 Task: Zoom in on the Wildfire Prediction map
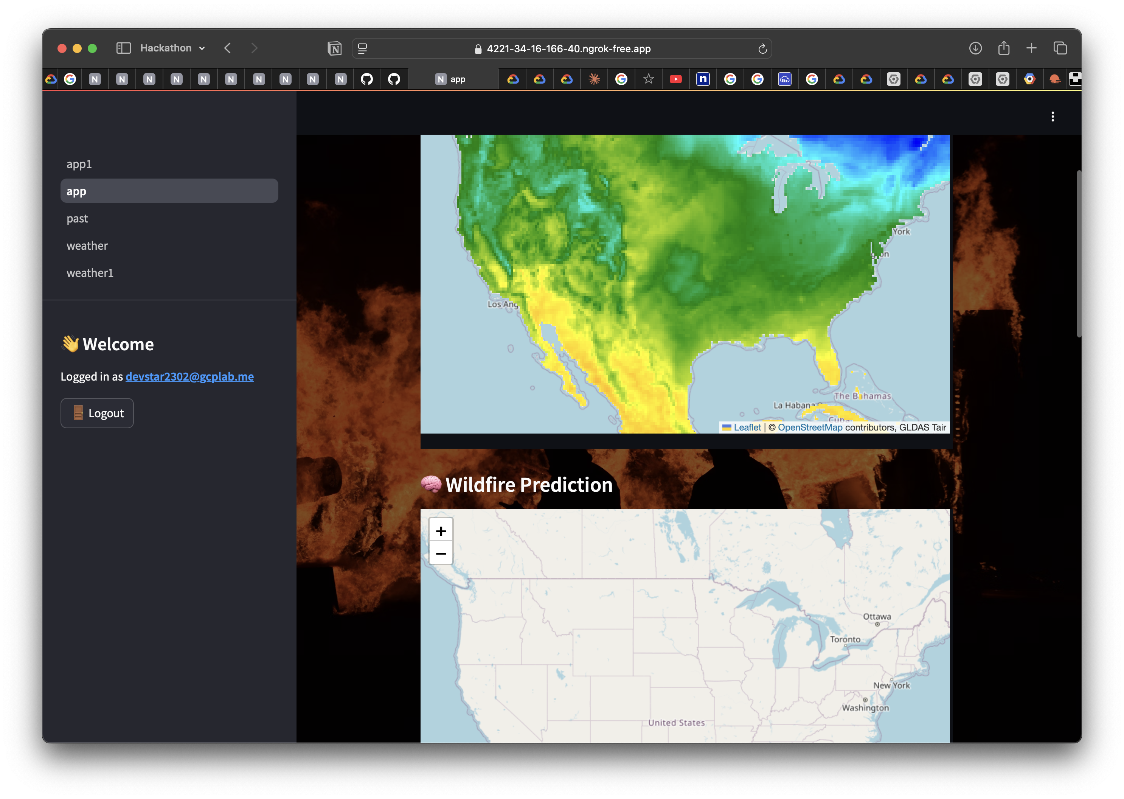pyautogui.click(x=441, y=531)
